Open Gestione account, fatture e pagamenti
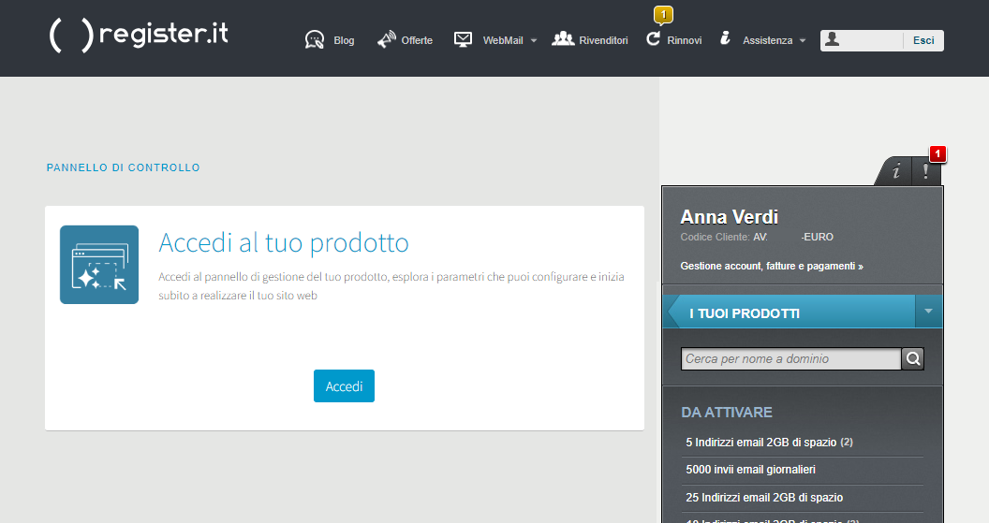 772,267
